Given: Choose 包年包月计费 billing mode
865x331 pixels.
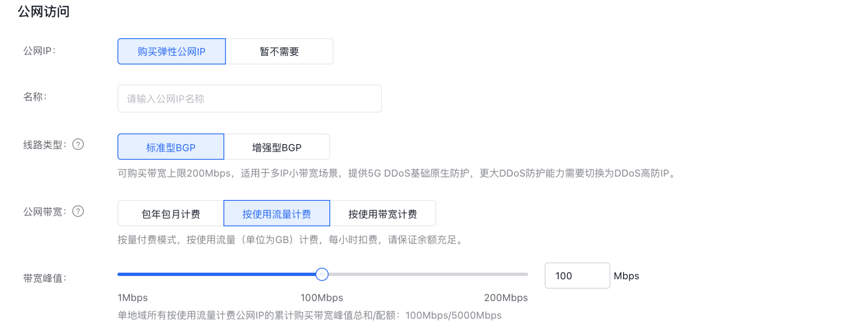Looking at the screenshot, I should click(171, 213).
